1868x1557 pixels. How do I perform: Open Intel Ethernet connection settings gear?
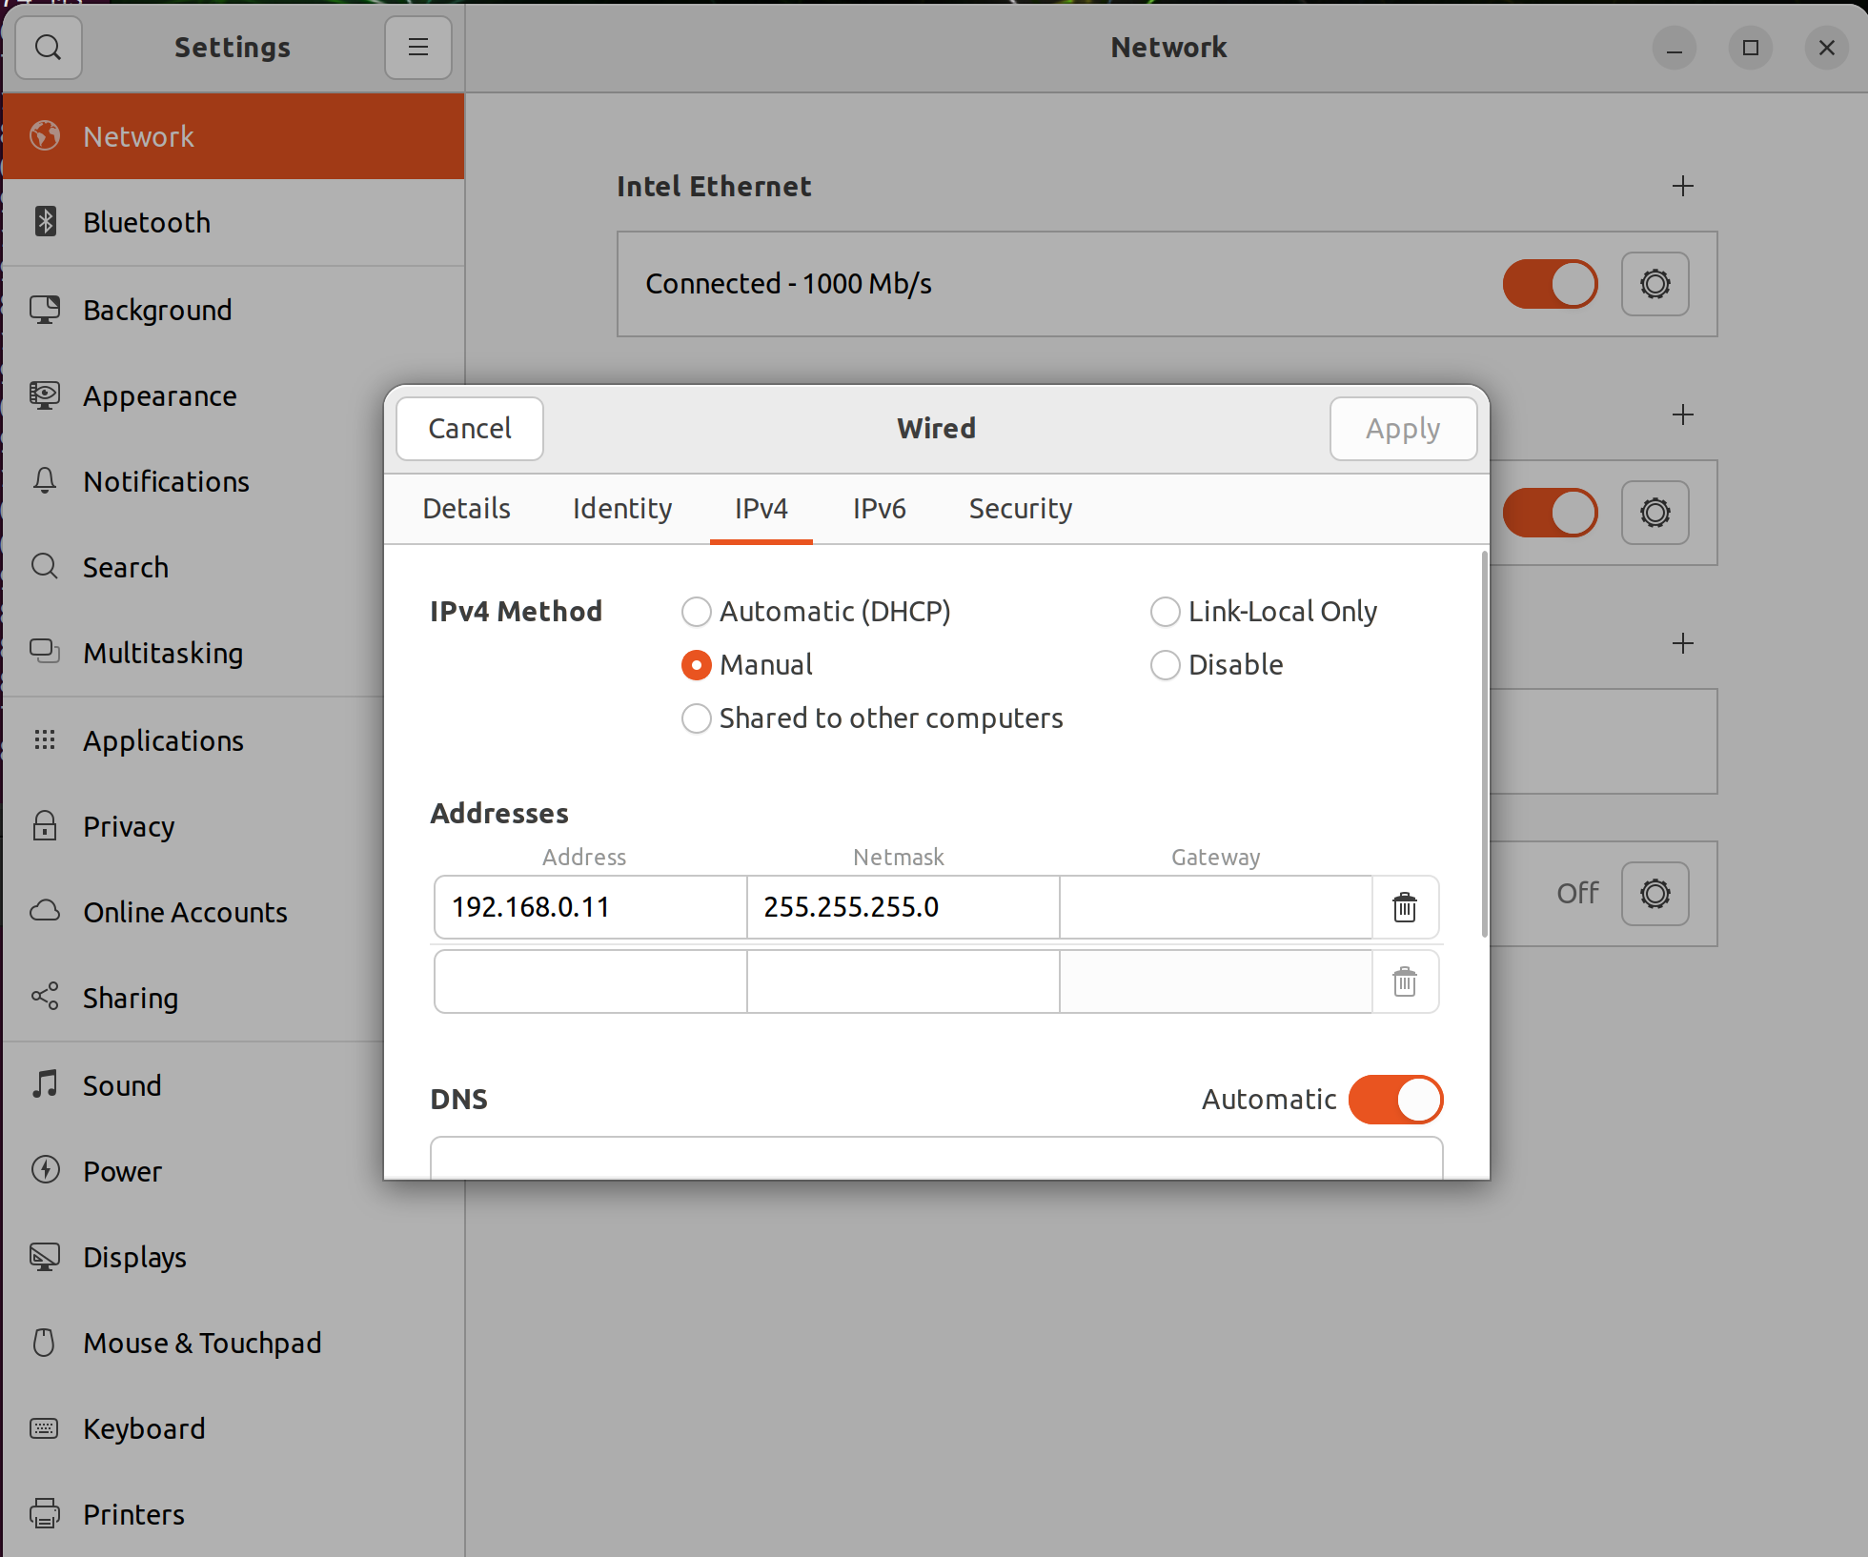1655,284
